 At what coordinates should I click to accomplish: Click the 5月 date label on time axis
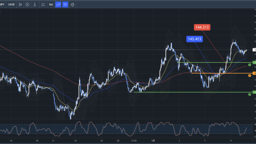coord(153,140)
